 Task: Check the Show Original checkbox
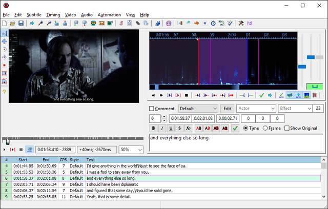click(x=287, y=128)
